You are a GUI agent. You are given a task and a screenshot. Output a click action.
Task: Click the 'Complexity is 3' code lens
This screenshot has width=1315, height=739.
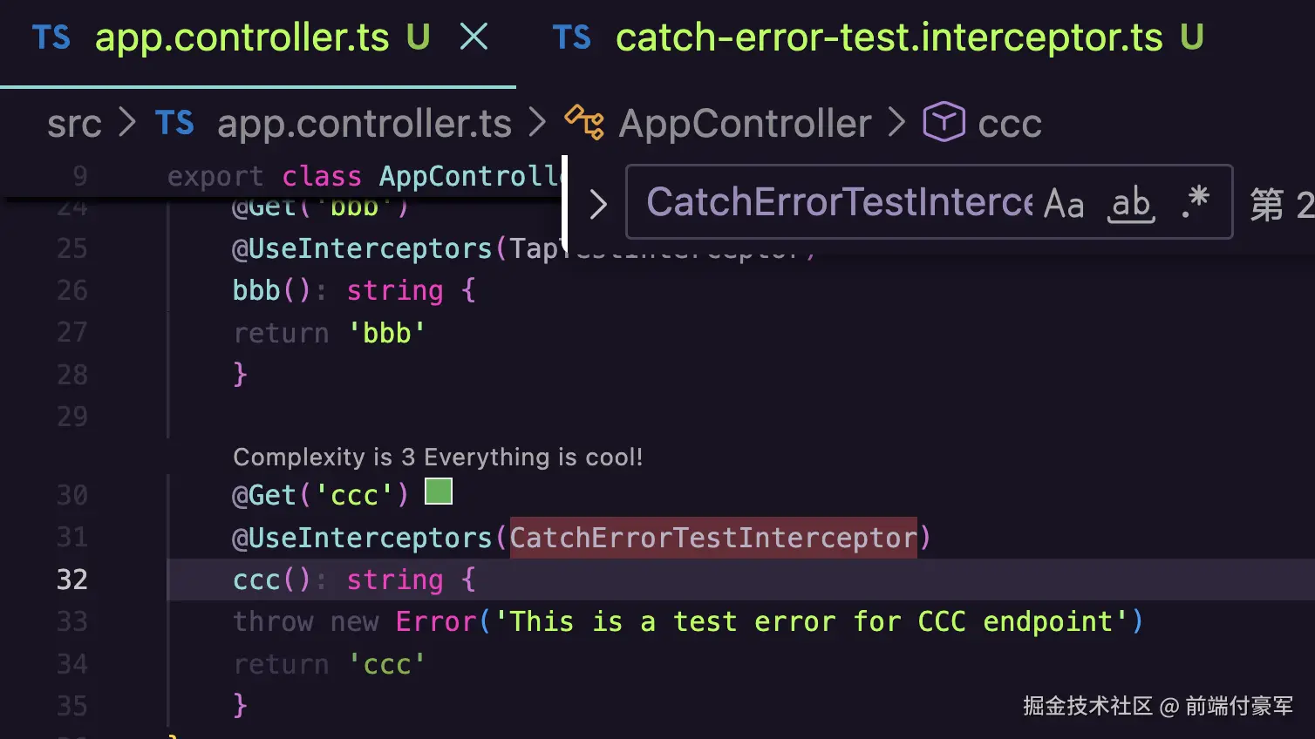(x=437, y=457)
